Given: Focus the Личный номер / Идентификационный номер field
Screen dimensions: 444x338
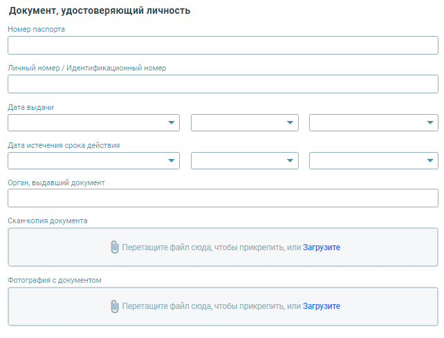Looking at the screenshot, I should coord(223,84).
